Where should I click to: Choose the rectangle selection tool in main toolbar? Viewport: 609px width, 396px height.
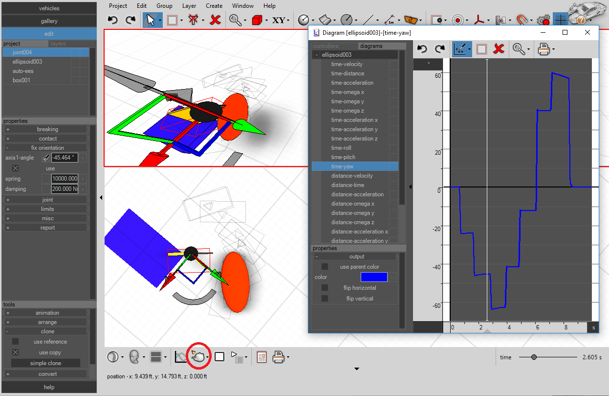coord(172,20)
